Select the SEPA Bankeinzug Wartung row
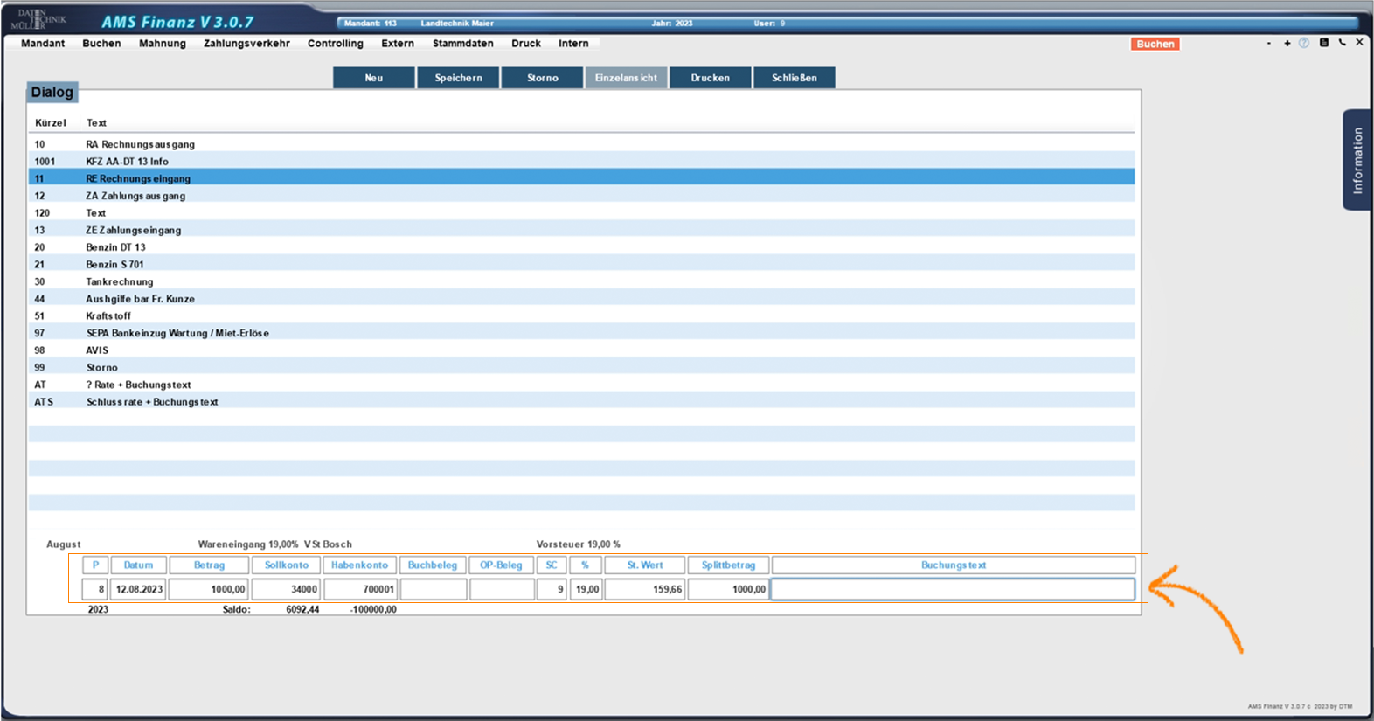 (177, 333)
